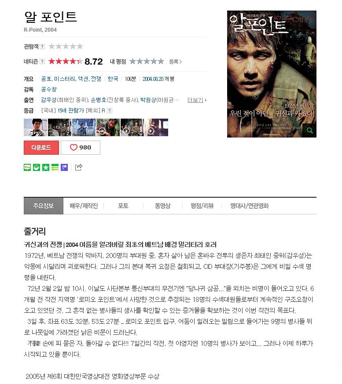This screenshot has height=384, width=342.
Task: Play the last video thumbnail
Action: (157, 127)
